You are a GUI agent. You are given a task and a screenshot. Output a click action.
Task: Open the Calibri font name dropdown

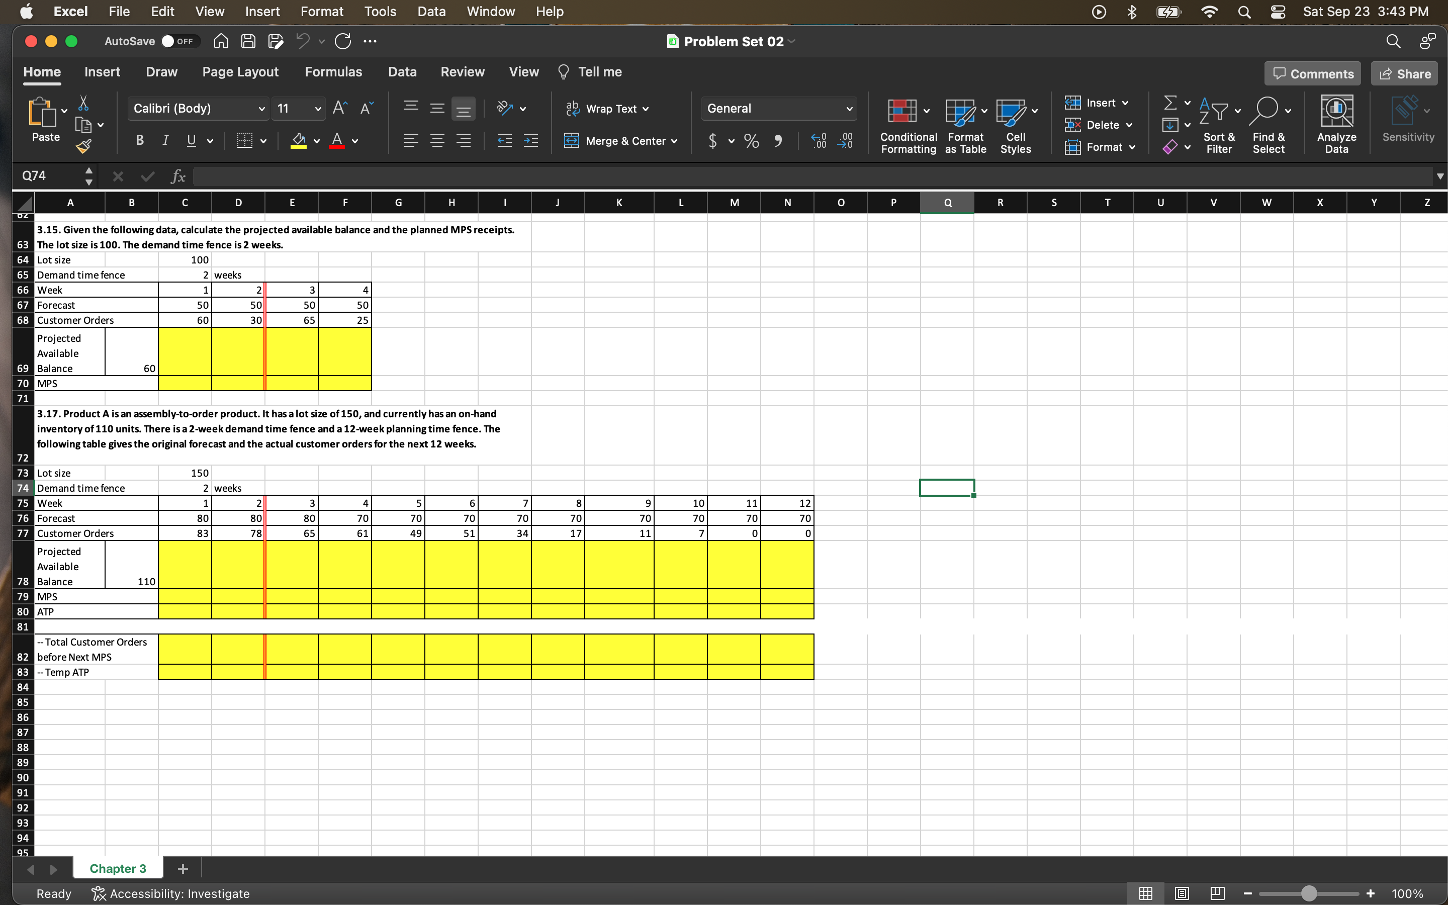tap(261, 109)
